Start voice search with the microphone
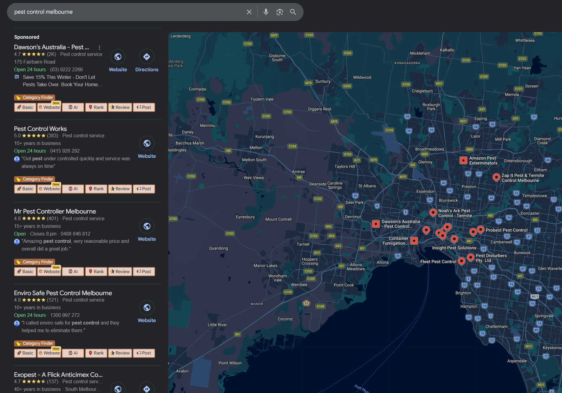The image size is (562, 393). tap(266, 12)
